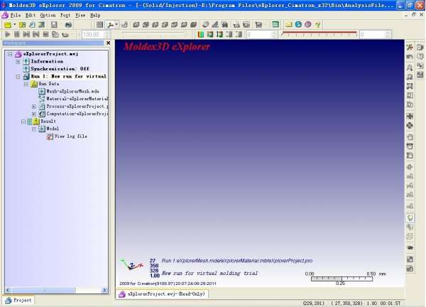Viewport: 426px width, 307px height.
Task: Open the dropdown arrow beside the axis tool
Action: click(x=116, y=25)
